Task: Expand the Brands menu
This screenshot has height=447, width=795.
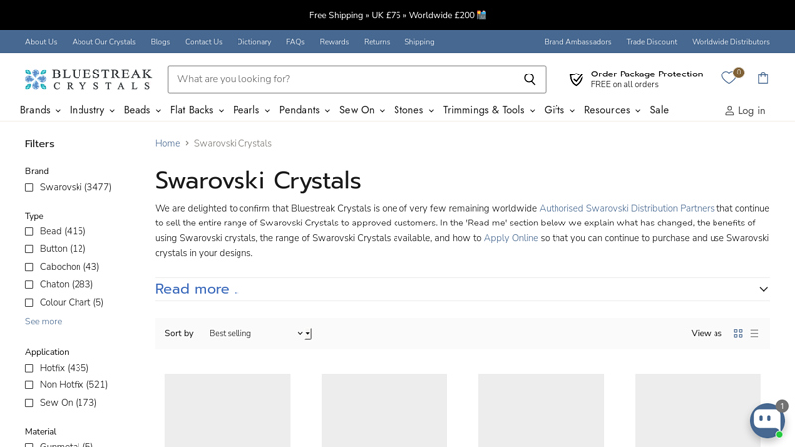Action: [x=40, y=110]
